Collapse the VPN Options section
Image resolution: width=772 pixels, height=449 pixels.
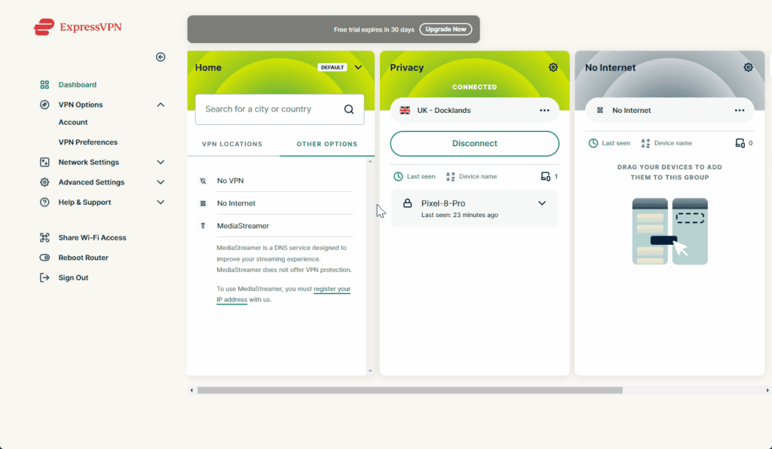tap(161, 105)
